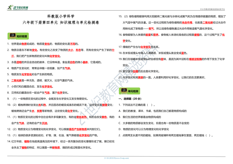Click item 3 starting 水是透明的并且会流动的液体
Screen dimensions: 233x164
pos(54,62)
